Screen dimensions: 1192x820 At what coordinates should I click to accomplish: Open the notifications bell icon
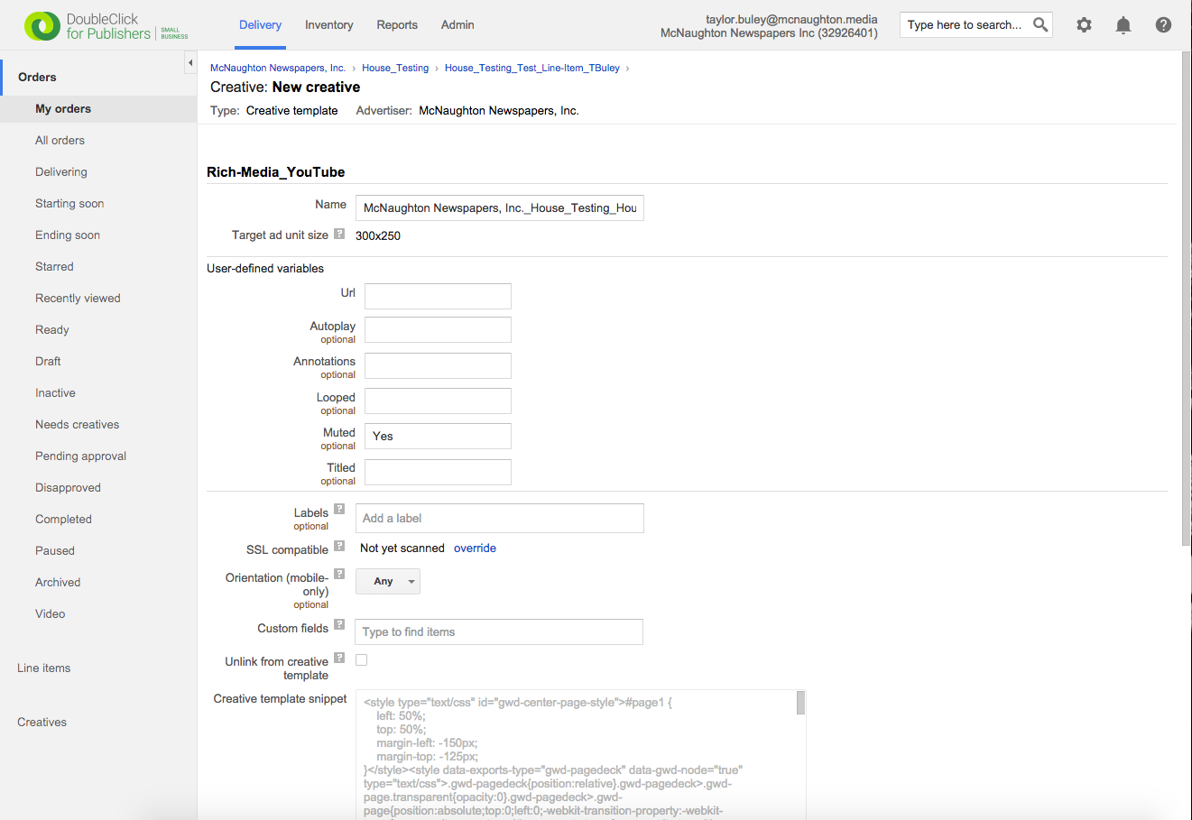tap(1123, 25)
